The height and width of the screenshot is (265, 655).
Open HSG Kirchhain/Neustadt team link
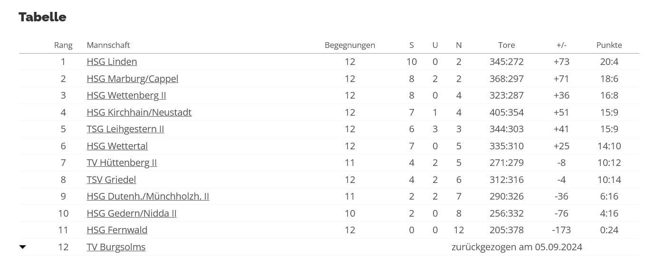(x=139, y=112)
